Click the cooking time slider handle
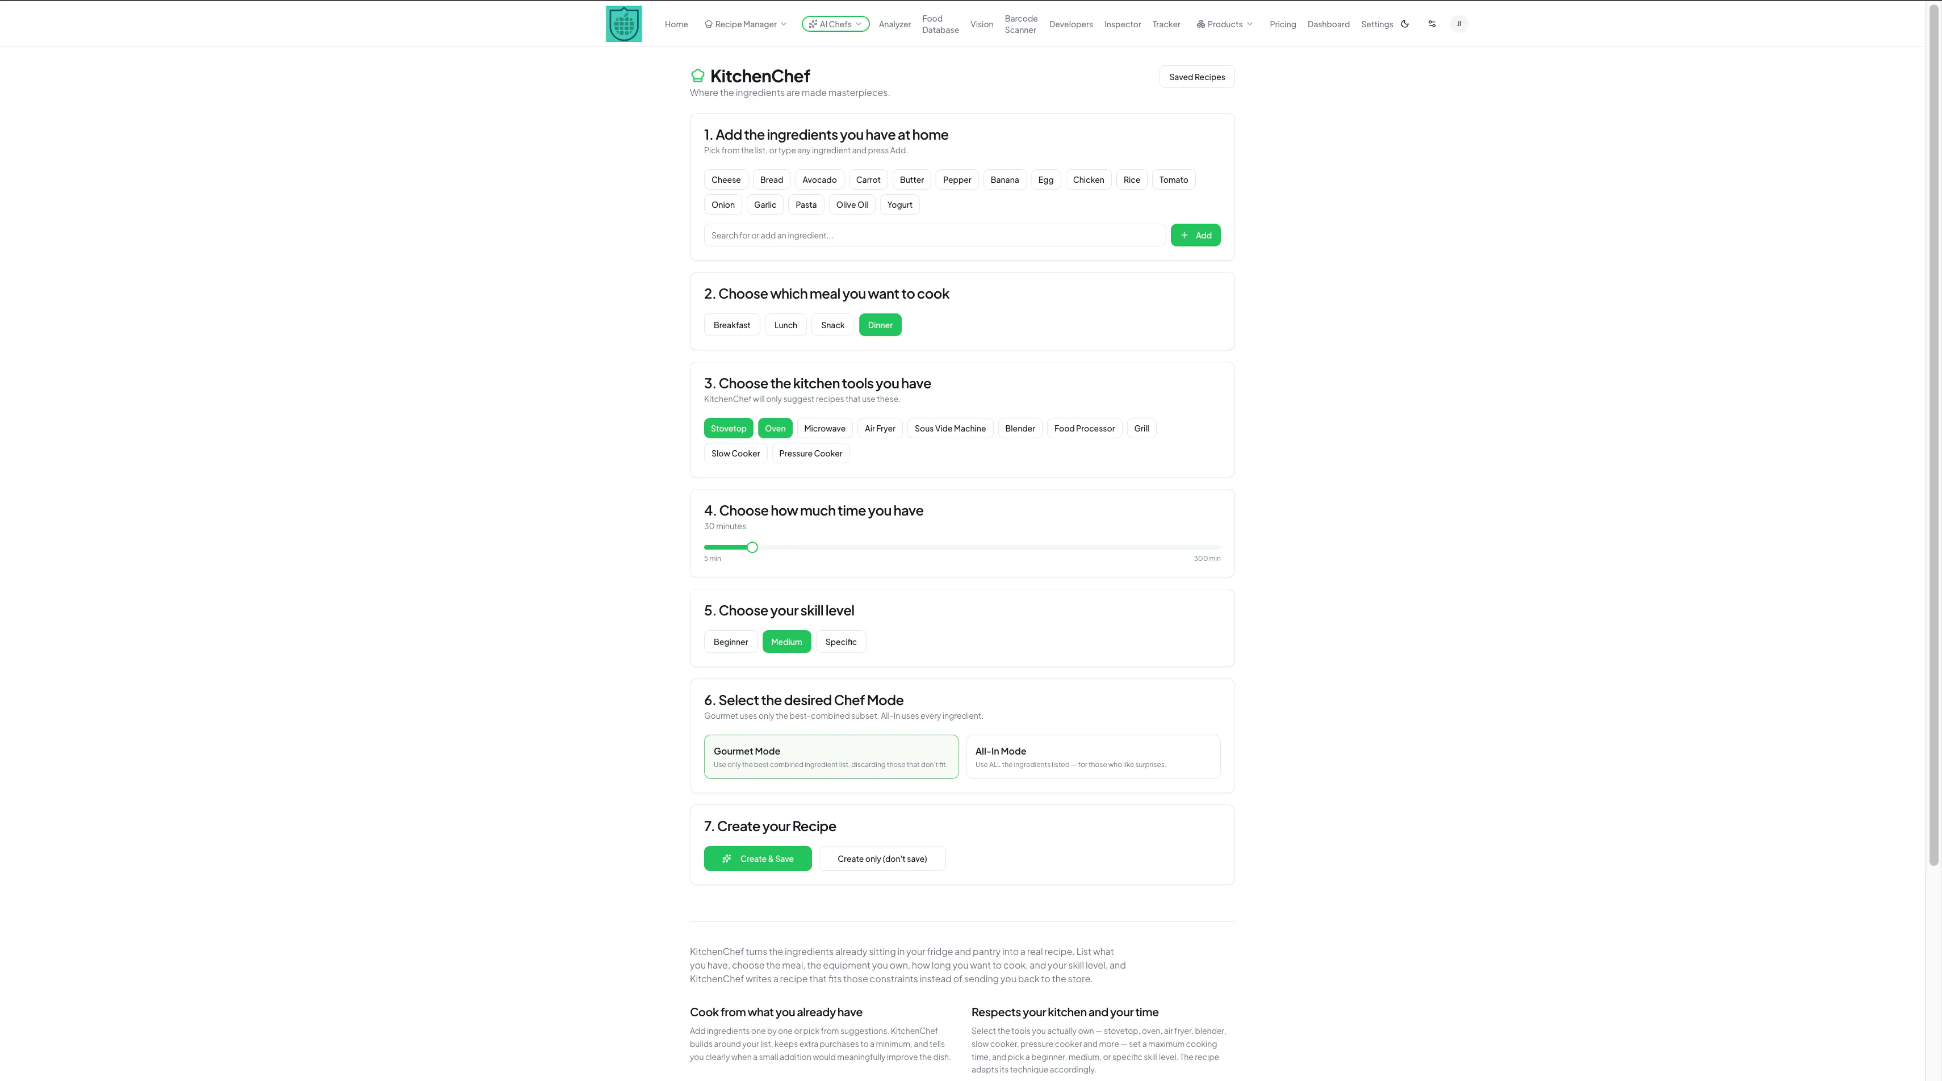 [752, 547]
